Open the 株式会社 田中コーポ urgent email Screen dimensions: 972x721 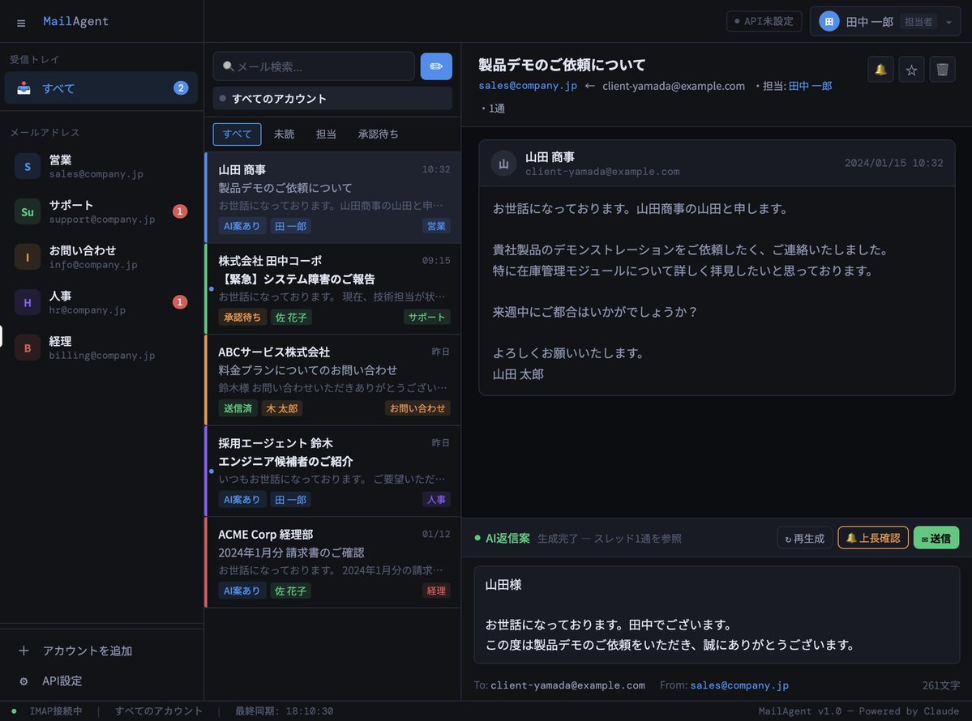(x=333, y=288)
